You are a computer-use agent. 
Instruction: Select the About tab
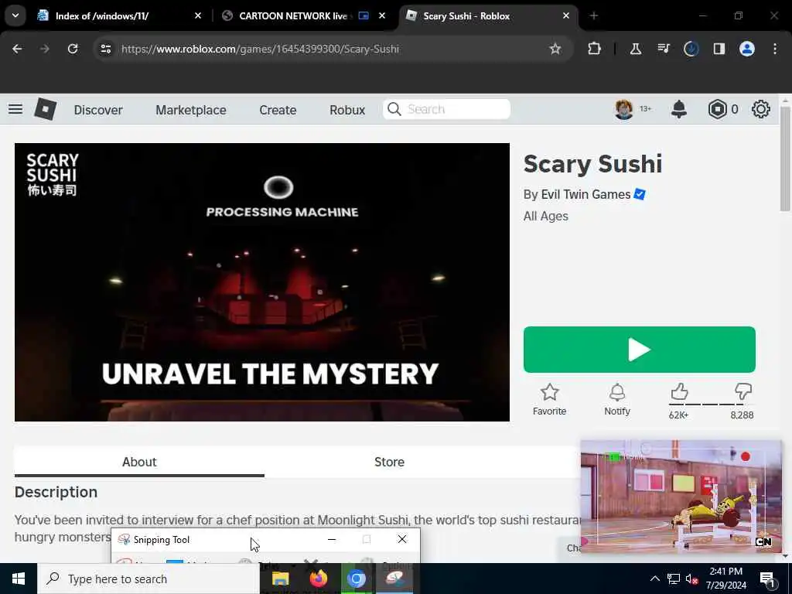139,463
